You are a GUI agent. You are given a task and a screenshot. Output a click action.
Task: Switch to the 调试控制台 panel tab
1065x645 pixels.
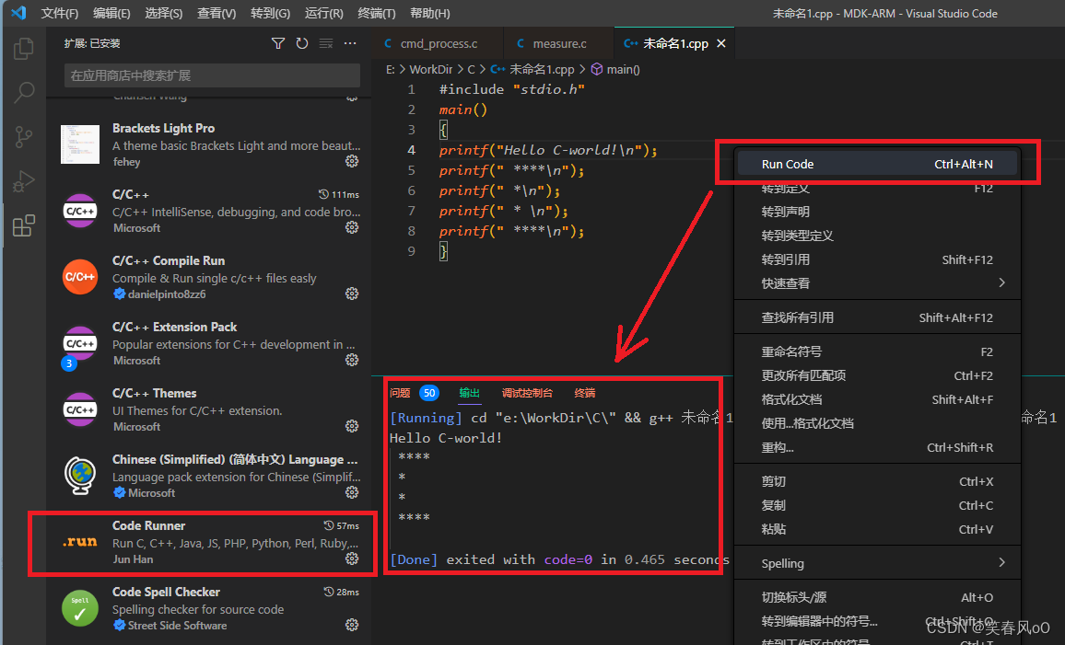[x=527, y=393]
